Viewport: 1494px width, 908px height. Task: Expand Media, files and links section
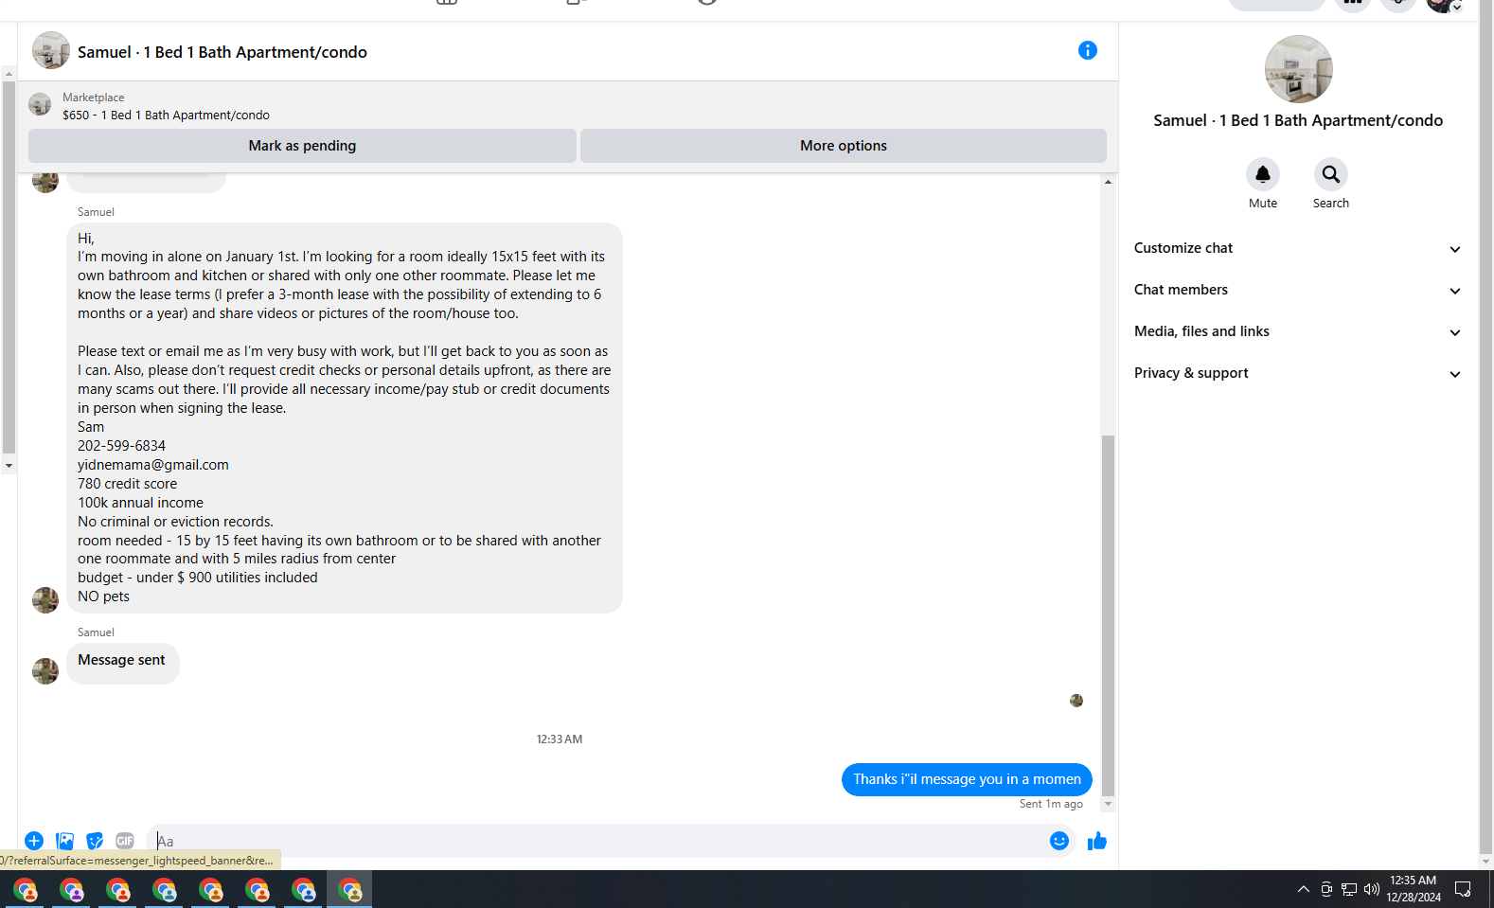(1297, 331)
